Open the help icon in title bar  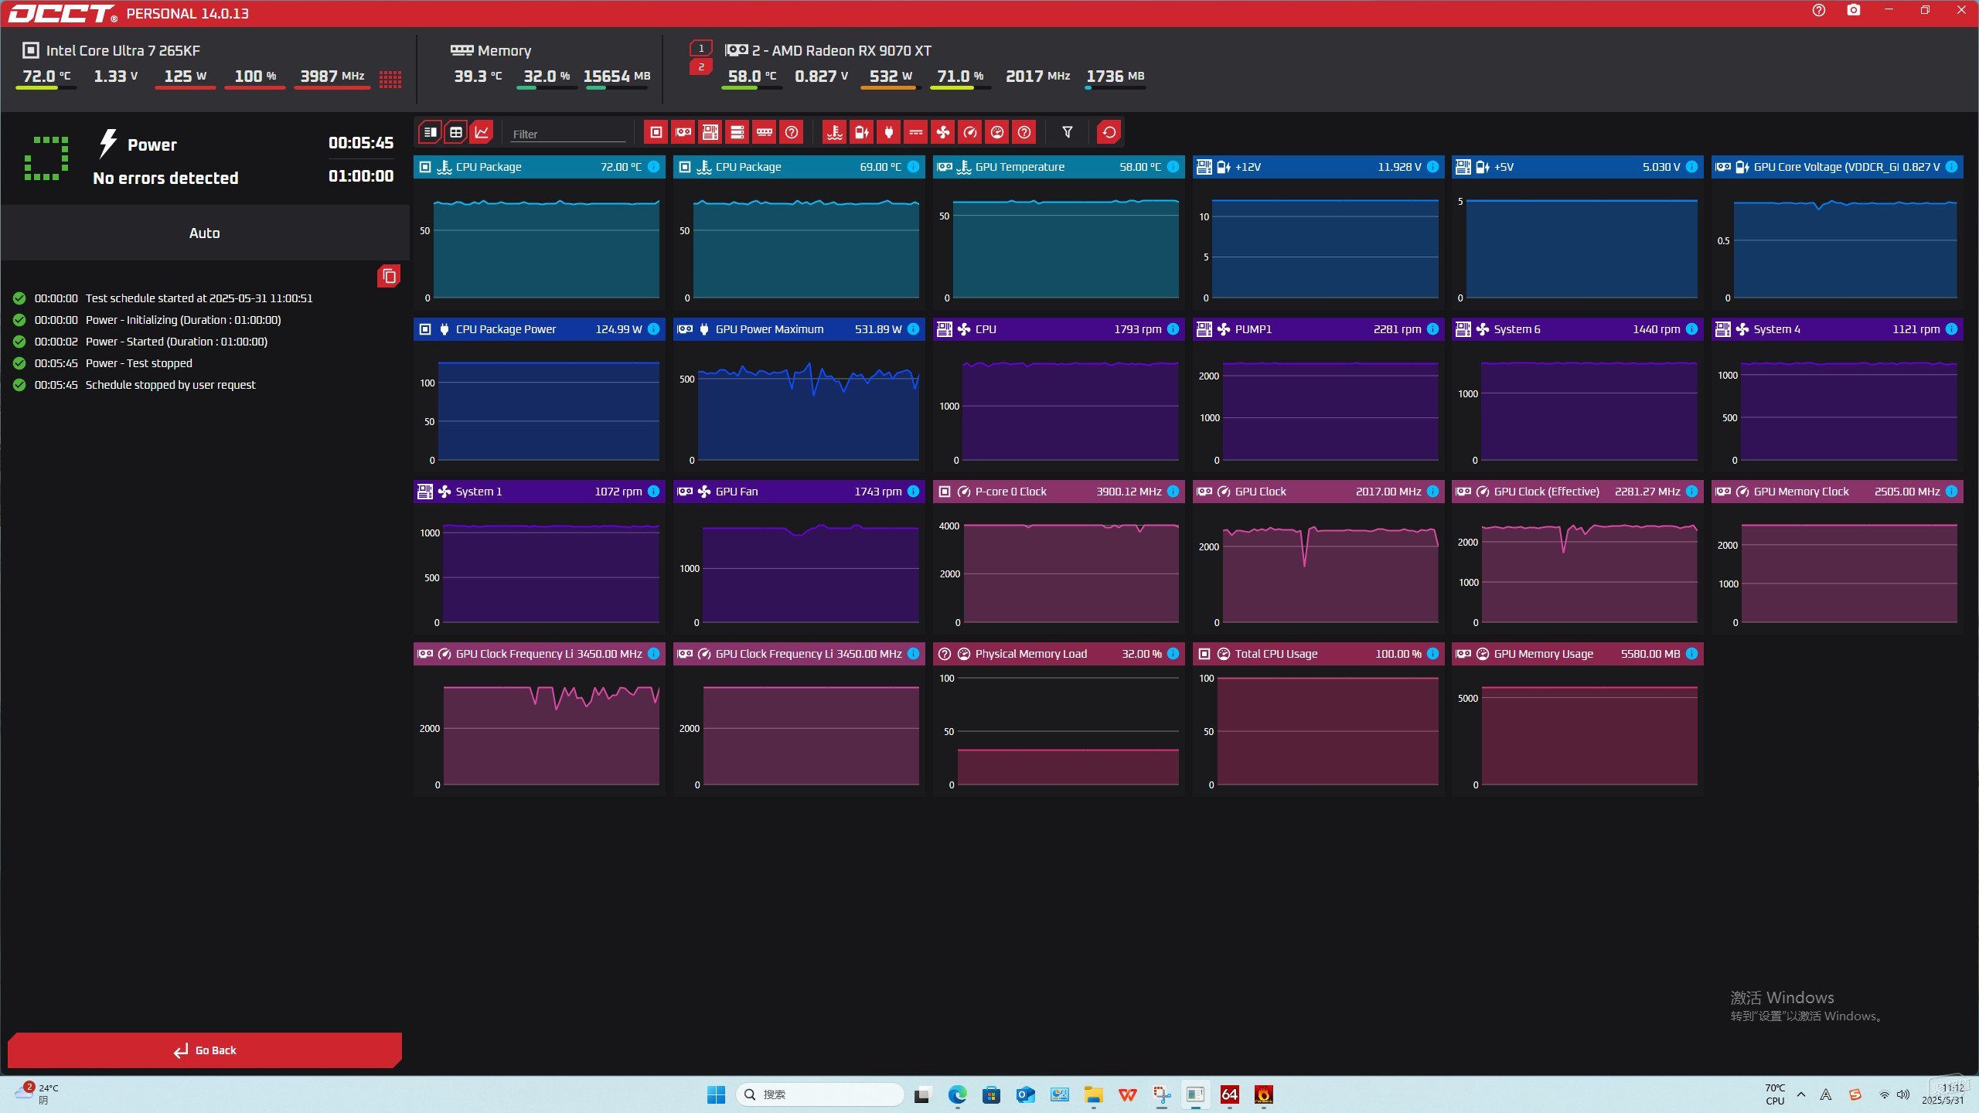pos(1819,11)
